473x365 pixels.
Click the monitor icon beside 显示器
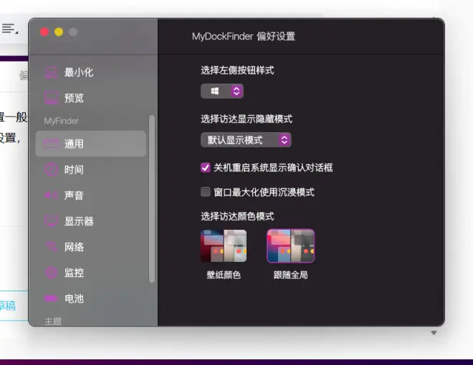click(x=51, y=221)
